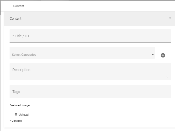Screen dimensions: 175x131
Task: Click into the Description text area
Action: pos(90,72)
